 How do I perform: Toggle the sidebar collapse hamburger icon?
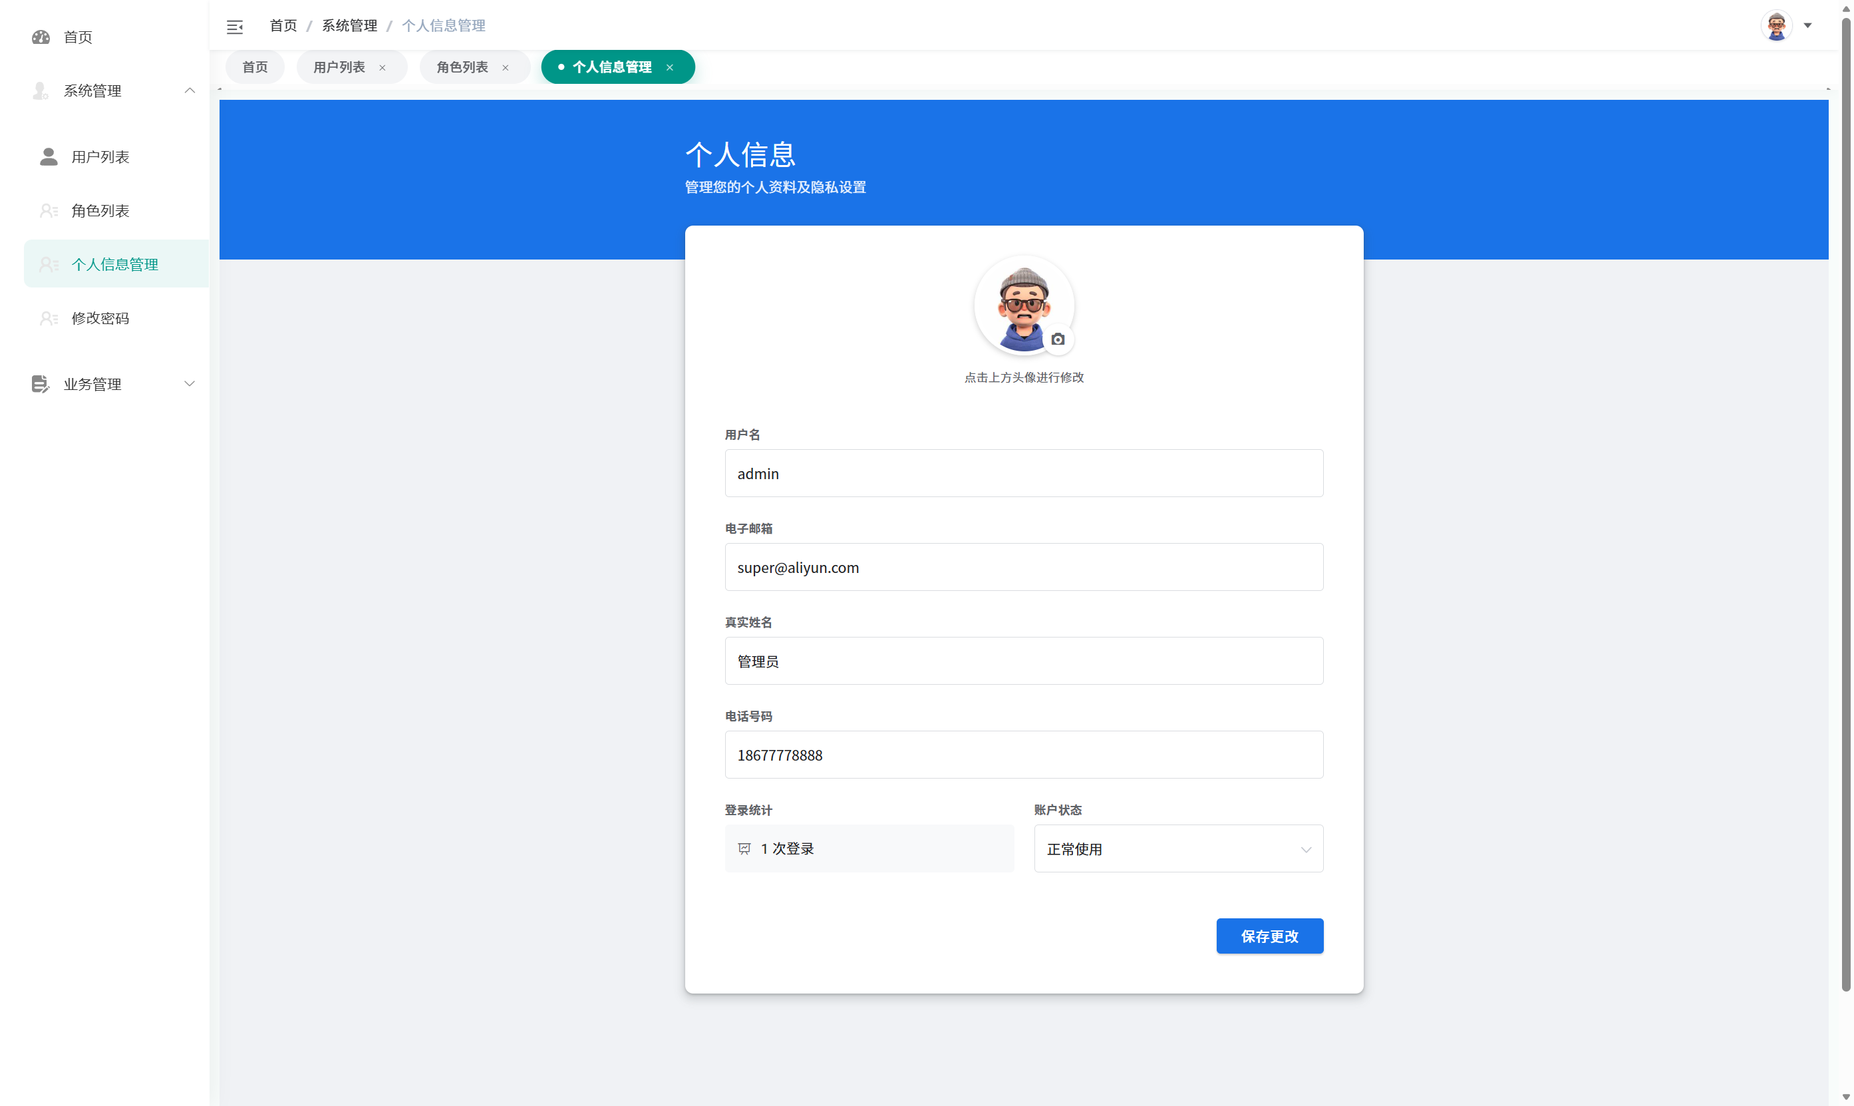coord(235,27)
